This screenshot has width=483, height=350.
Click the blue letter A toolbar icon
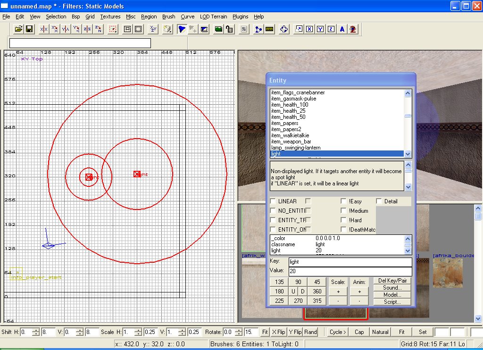(342, 29)
